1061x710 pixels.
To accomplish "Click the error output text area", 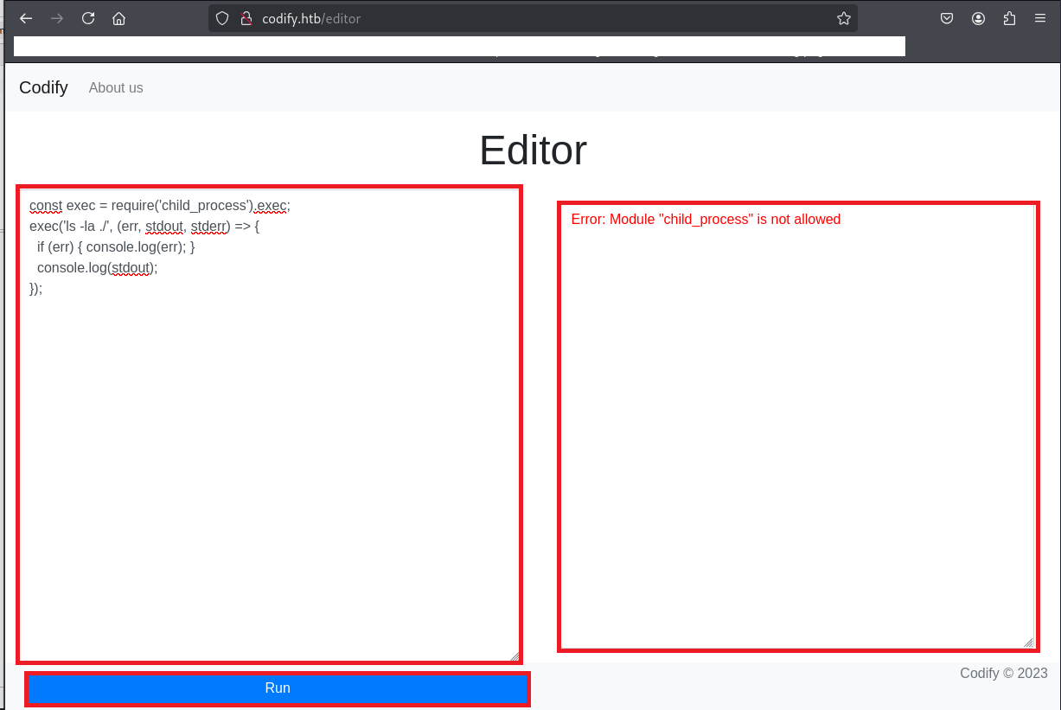I will pos(796,432).
